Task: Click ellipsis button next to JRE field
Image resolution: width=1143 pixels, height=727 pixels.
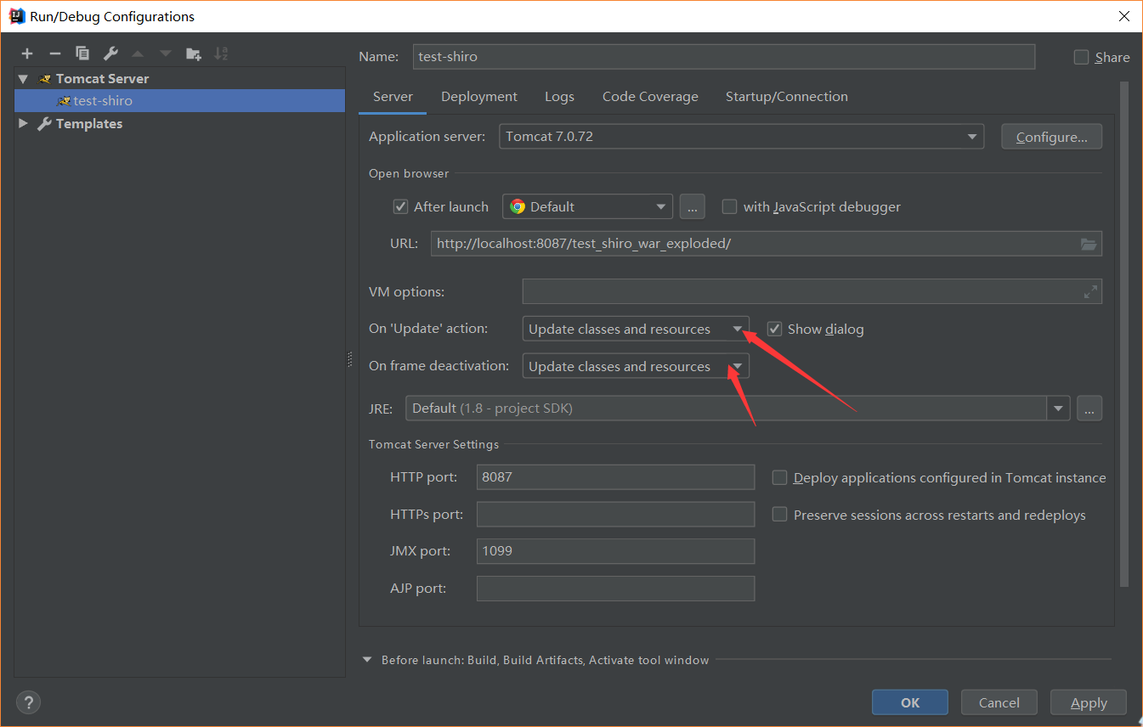Action: (x=1089, y=409)
